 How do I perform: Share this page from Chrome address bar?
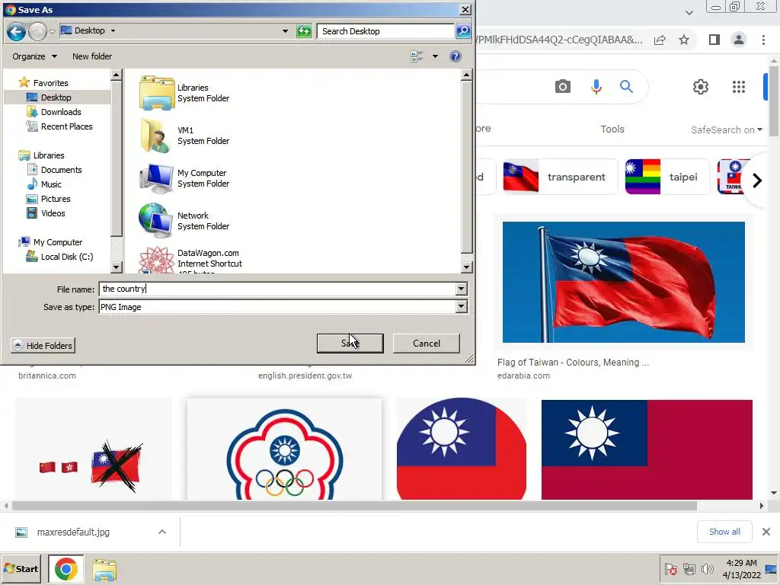(660, 40)
